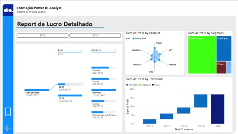Click the Sum of Profit by Product title
Image resolution: width=238 pixels, height=134 pixels.
[x=143, y=33]
